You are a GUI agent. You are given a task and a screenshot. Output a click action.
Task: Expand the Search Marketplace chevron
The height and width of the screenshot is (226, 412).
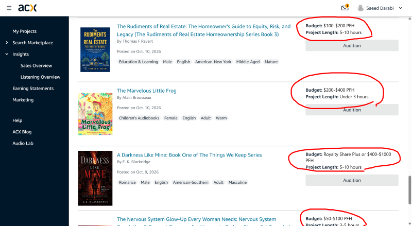tap(7, 43)
